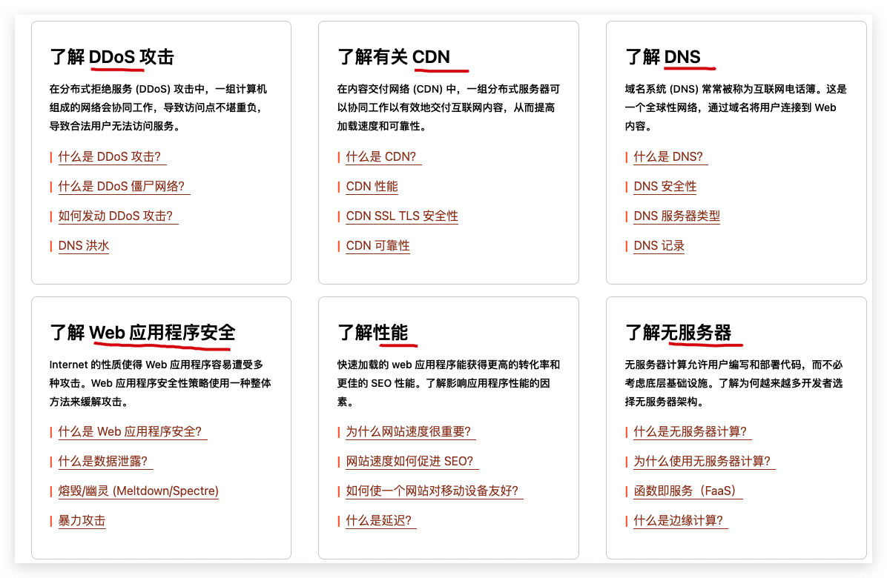The height and width of the screenshot is (578, 887).
Task: Go to the 暴力攻击 link
Action: coord(82,520)
